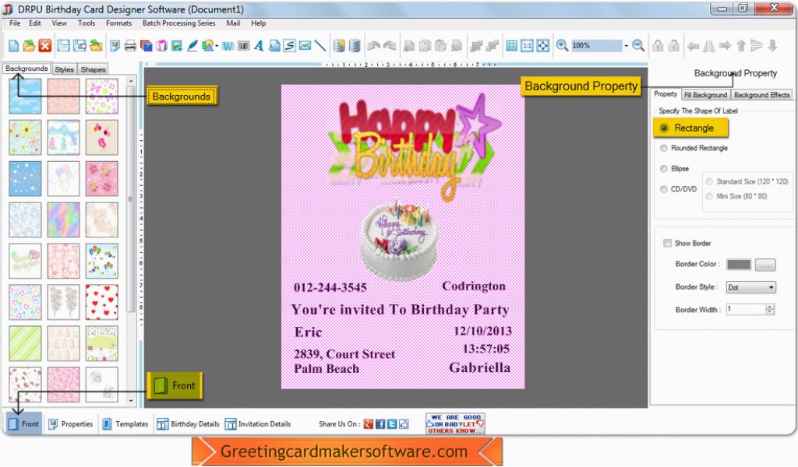This screenshot has height=467, width=798.
Task: Click the 'We are good or bad' feedback banner
Action: pos(455,424)
